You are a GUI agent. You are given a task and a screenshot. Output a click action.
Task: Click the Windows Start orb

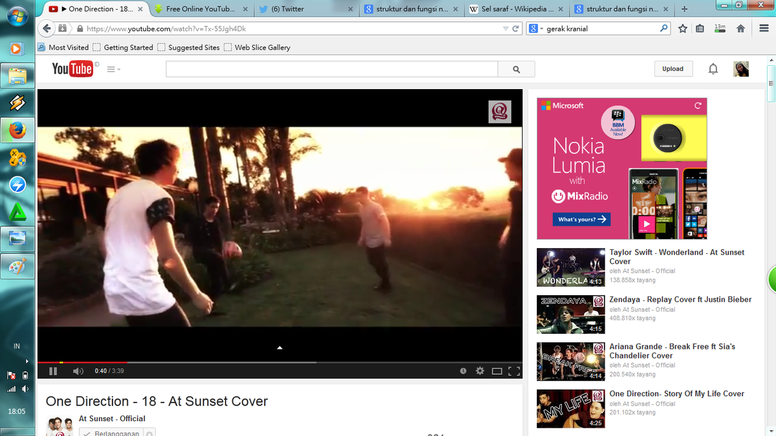click(17, 17)
